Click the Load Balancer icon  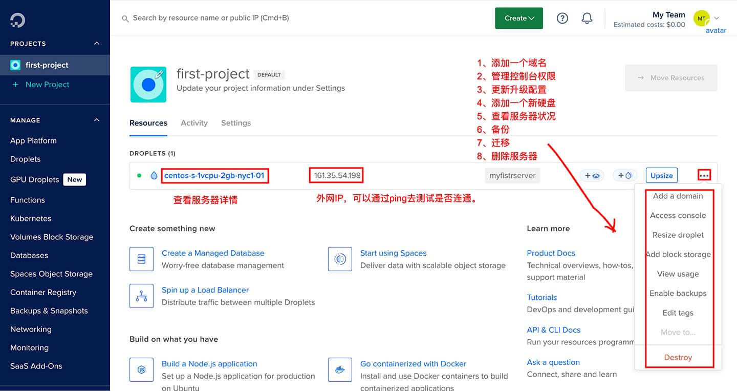point(141,296)
